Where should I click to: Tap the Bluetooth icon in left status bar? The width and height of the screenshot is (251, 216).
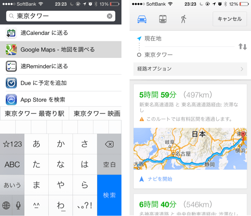click(x=96, y=4)
